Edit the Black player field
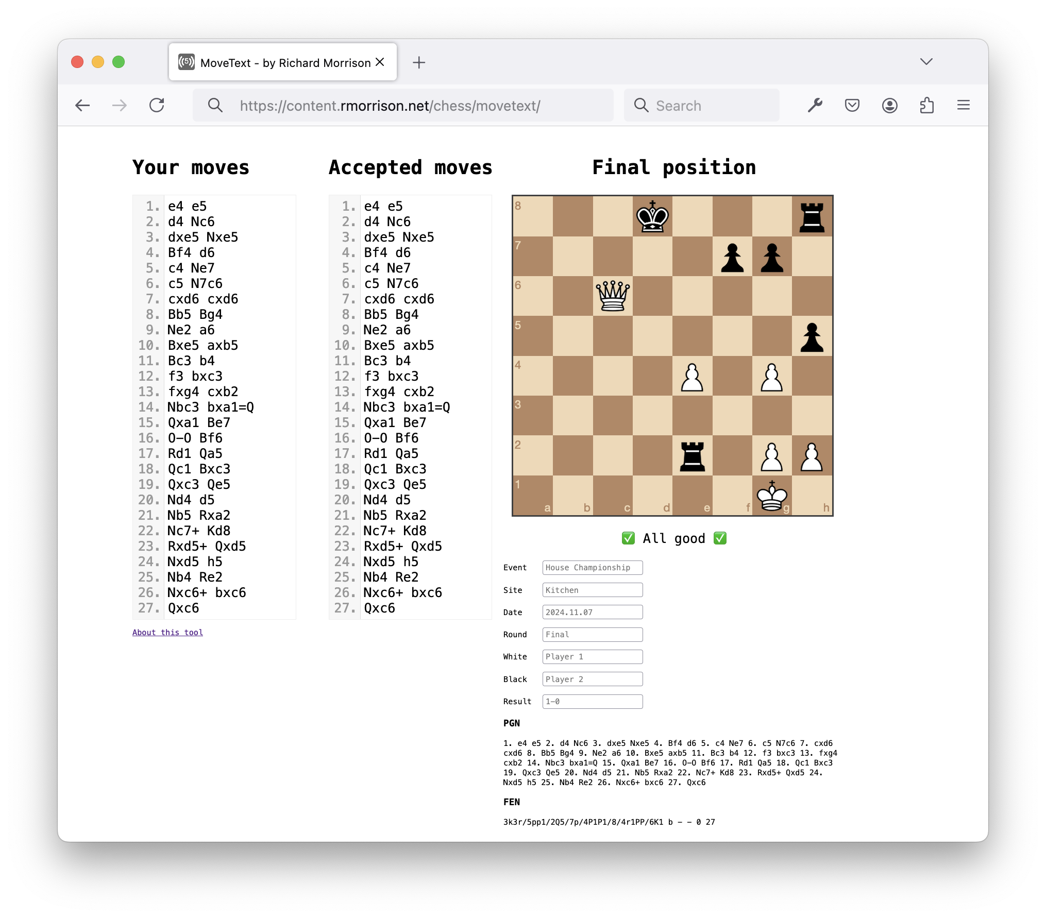Viewport: 1046px width, 918px height. pos(593,679)
